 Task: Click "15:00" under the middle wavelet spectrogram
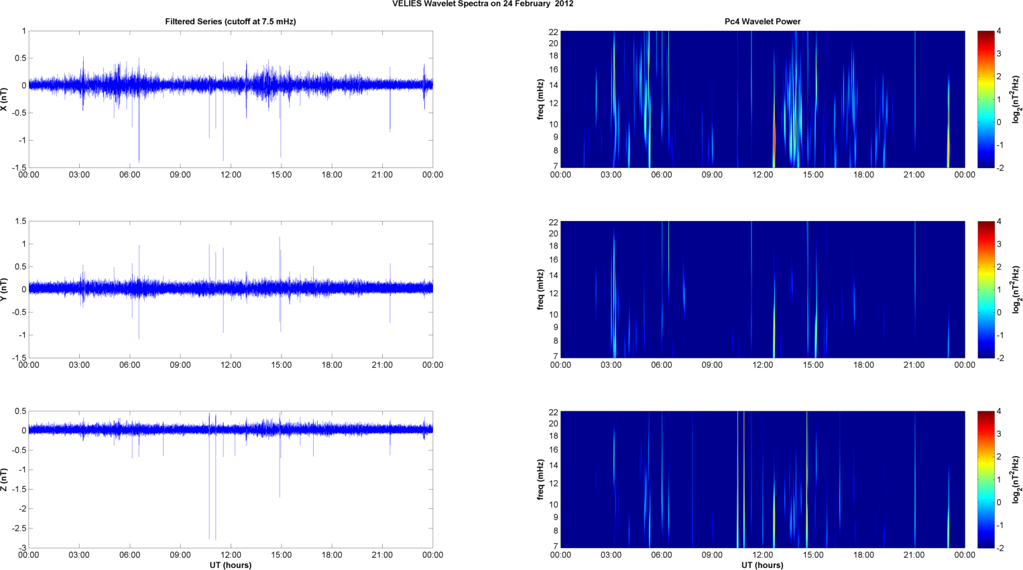click(813, 365)
